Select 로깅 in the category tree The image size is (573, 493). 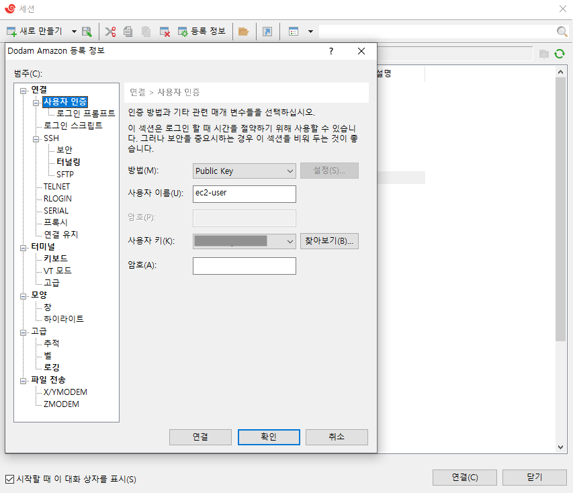pos(52,367)
